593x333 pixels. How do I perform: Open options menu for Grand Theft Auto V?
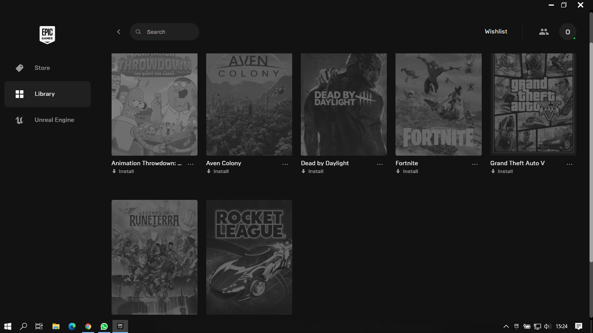tap(569, 164)
